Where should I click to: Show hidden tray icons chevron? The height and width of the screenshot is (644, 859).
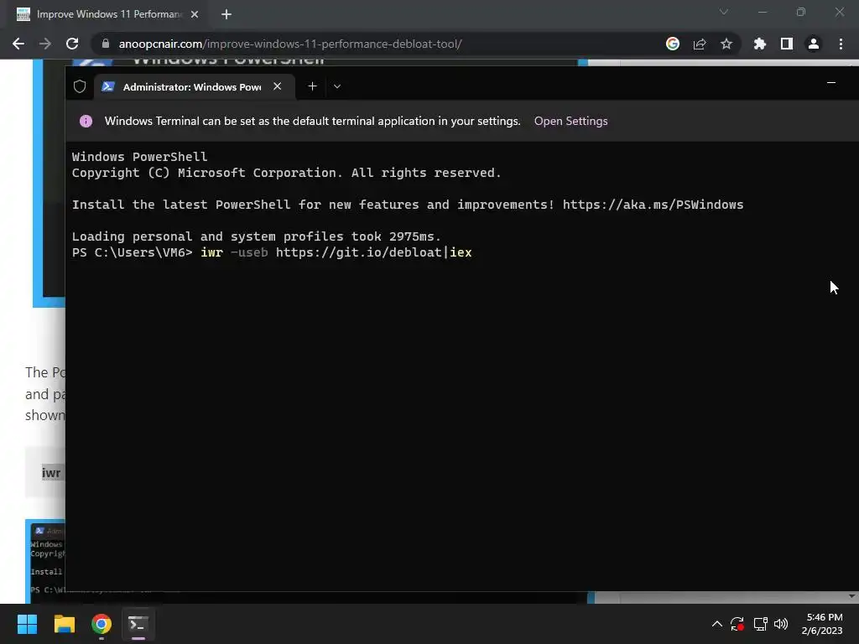point(716,624)
